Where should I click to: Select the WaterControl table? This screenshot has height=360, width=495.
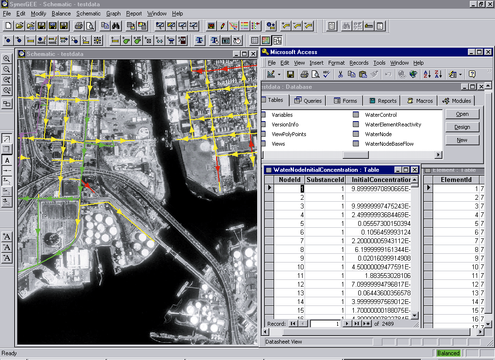[x=381, y=115]
